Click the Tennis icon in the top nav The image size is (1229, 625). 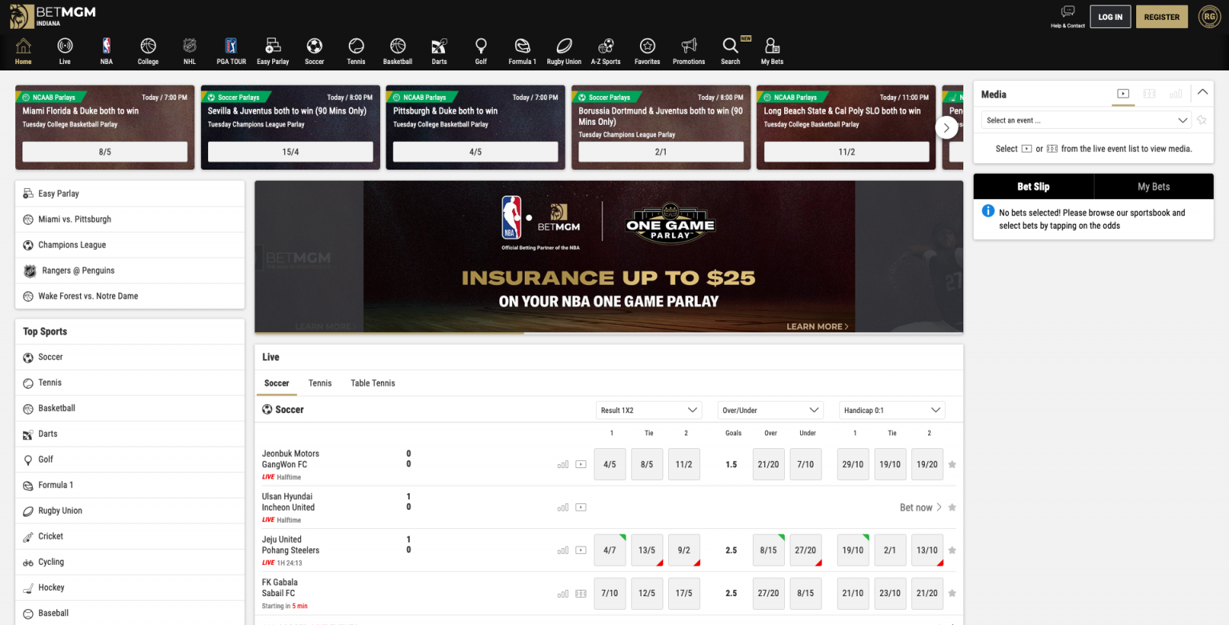[356, 50]
